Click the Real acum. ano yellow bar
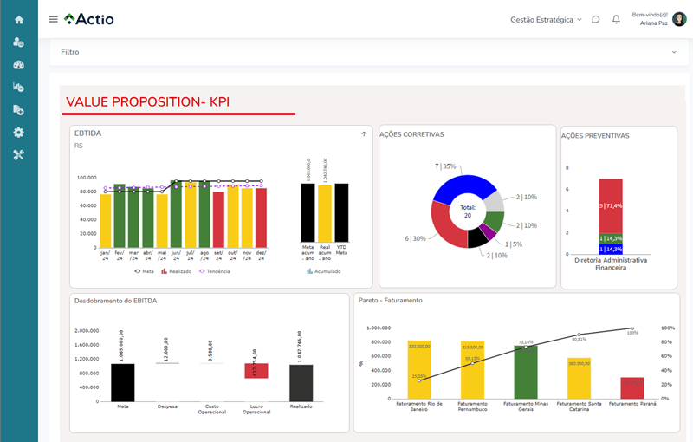 [325, 213]
